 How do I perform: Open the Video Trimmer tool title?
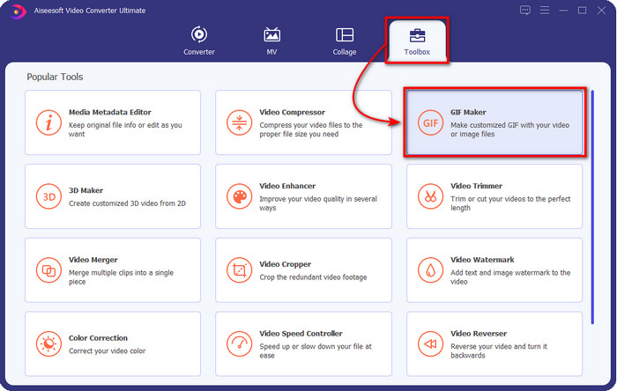point(476,187)
